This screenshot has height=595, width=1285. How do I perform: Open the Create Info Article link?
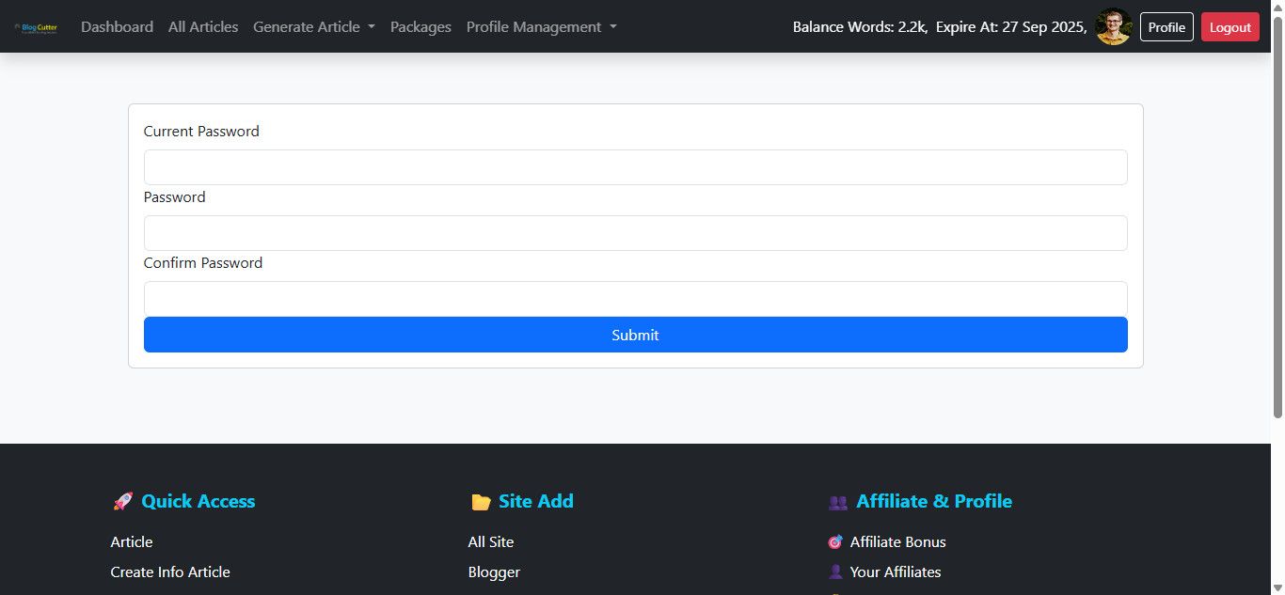click(170, 572)
